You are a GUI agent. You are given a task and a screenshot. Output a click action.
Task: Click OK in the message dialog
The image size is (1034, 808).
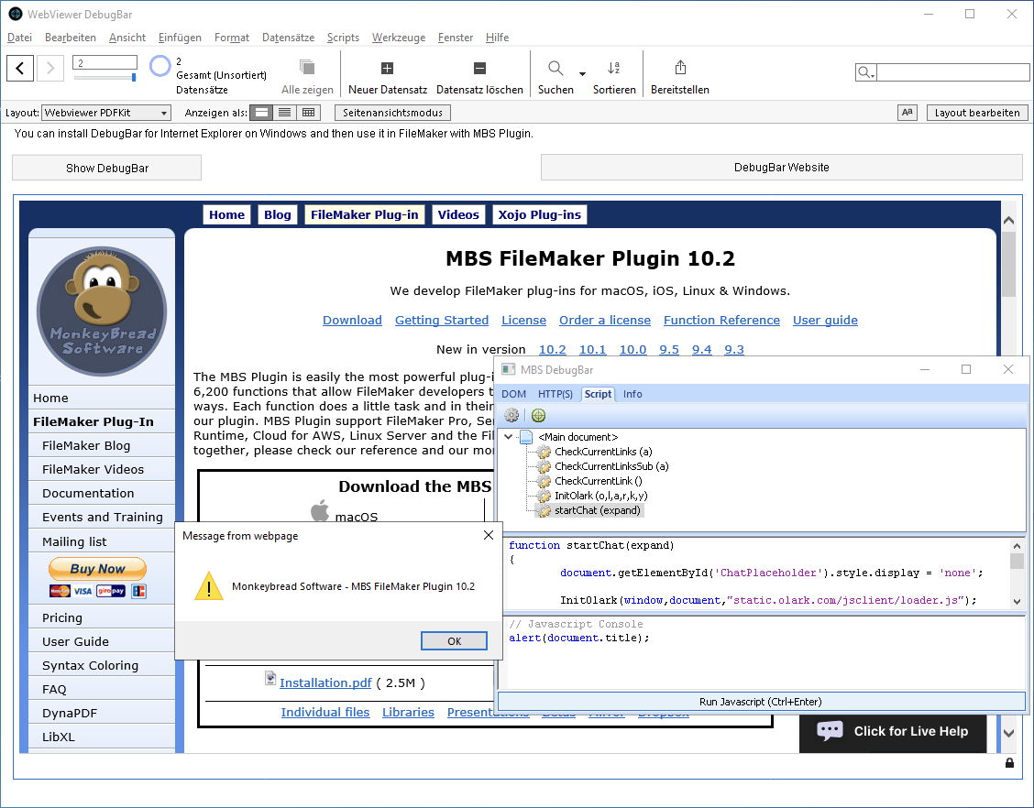point(454,640)
